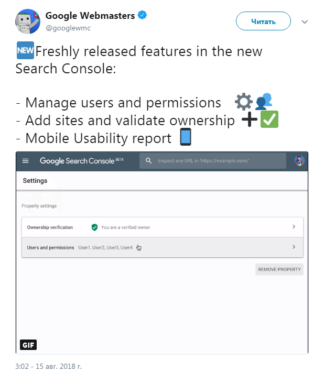The height and width of the screenshot is (372, 324).
Task: Click the gear emoji in tweet
Action: tap(243, 101)
